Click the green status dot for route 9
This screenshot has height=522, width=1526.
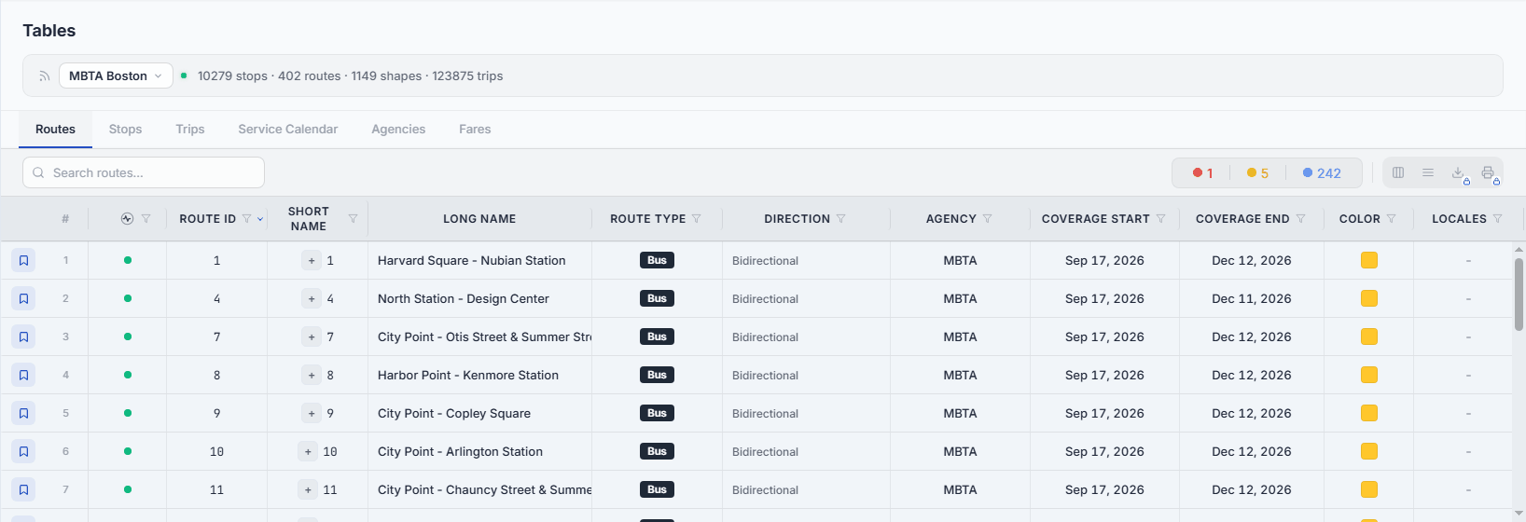coord(128,413)
